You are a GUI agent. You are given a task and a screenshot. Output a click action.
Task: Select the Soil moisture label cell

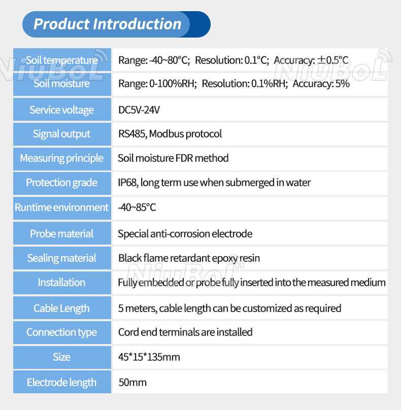[x=62, y=84]
